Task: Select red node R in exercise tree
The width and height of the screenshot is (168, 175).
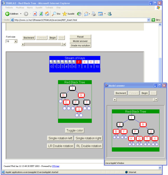Action: coord(81,95)
